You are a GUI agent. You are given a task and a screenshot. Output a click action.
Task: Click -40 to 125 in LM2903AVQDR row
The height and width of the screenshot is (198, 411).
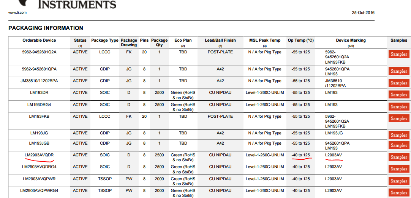300,155
